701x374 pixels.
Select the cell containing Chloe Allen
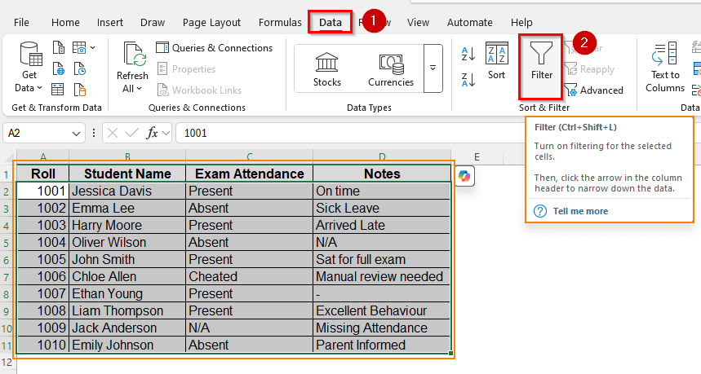click(126, 276)
